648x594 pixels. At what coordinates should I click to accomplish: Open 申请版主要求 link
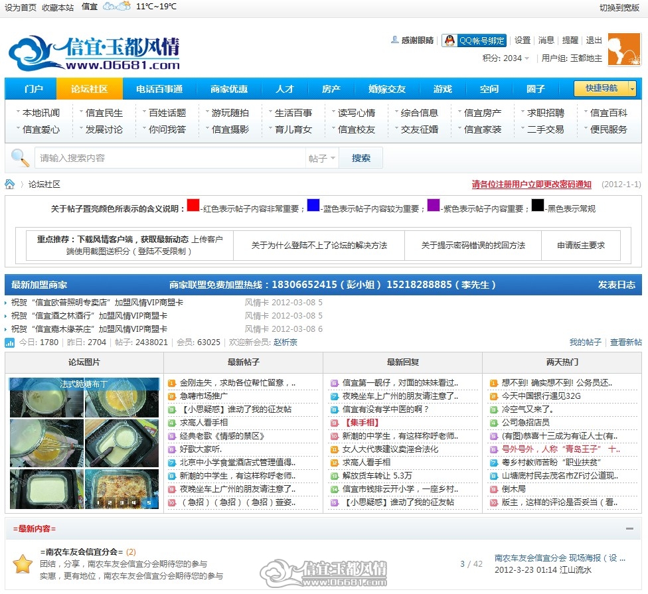click(581, 246)
